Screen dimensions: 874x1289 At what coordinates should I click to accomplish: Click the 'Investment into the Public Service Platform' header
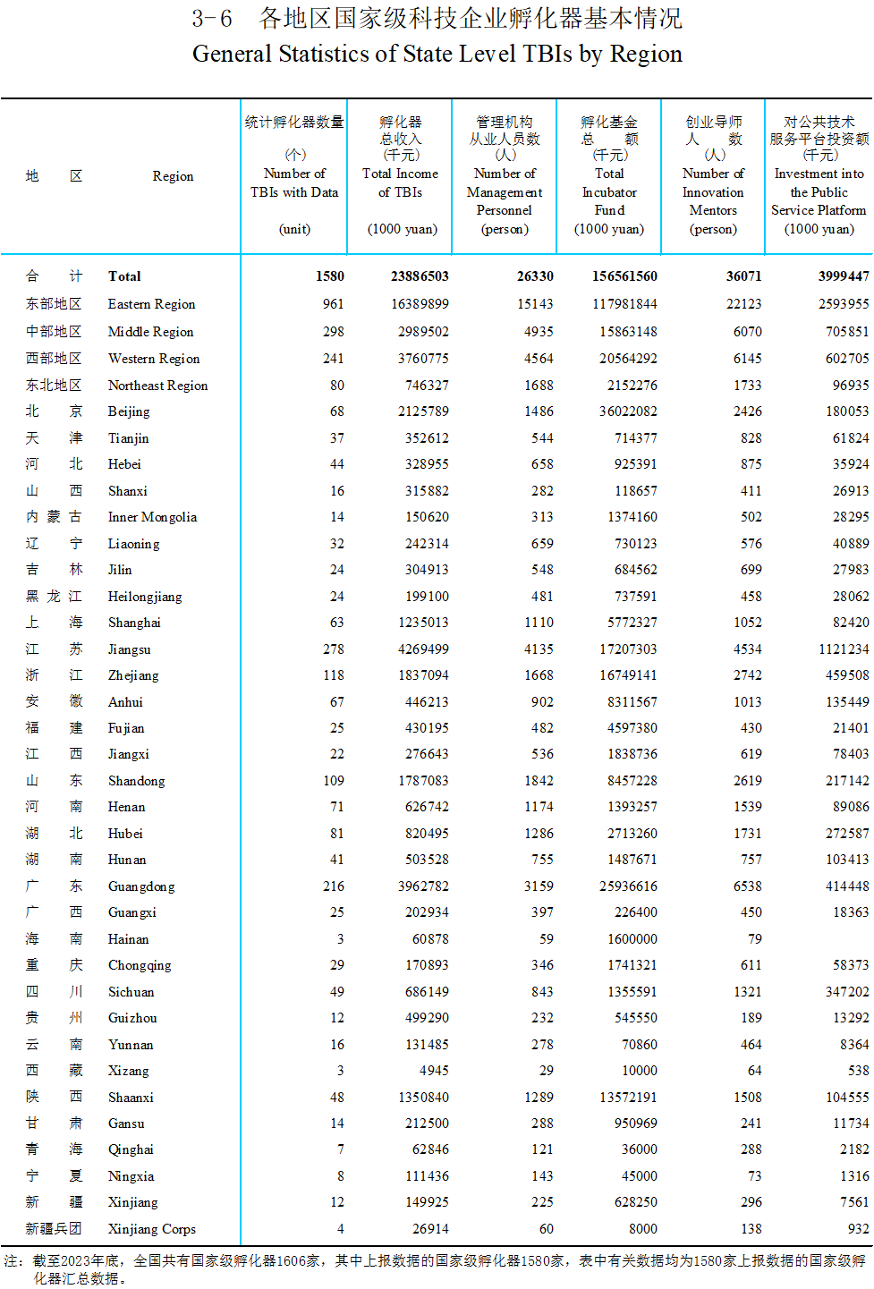coord(819,191)
